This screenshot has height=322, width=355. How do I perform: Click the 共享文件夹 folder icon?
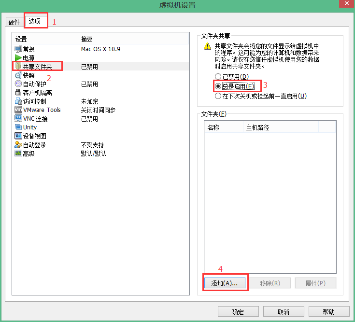[x=18, y=66]
